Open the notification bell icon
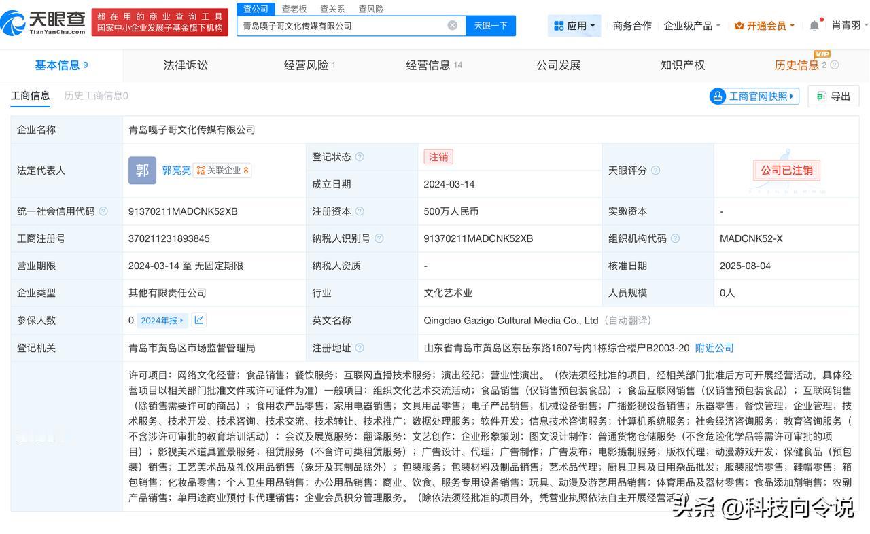The width and height of the screenshot is (870, 534). pos(814,26)
